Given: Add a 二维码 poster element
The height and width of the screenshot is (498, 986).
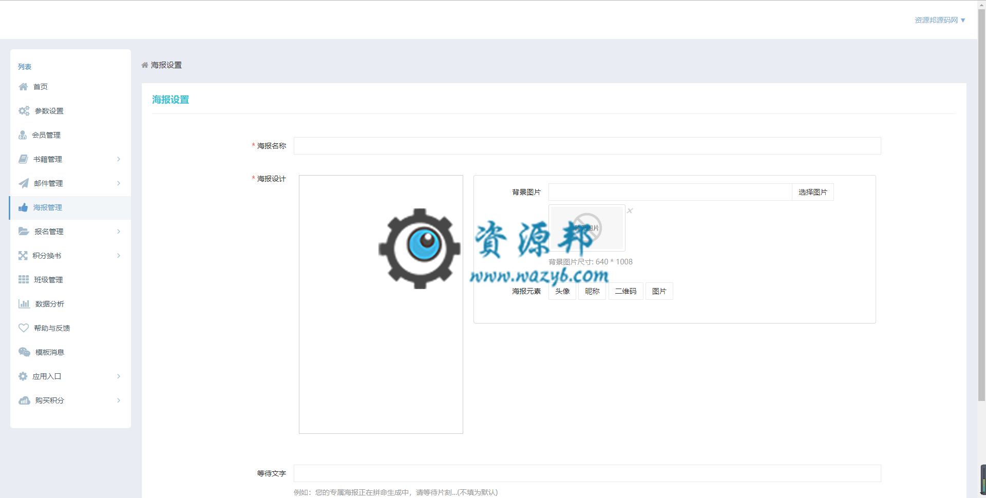Looking at the screenshot, I should point(625,291).
